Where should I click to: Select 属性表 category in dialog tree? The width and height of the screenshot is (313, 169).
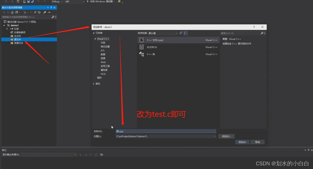pyautogui.click(x=104, y=70)
